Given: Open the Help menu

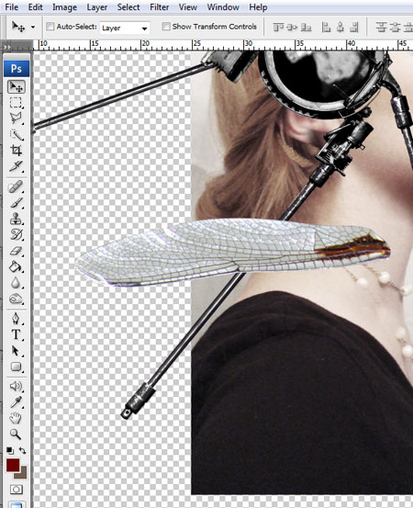Looking at the screenshot, I should (x=258, y=7).
